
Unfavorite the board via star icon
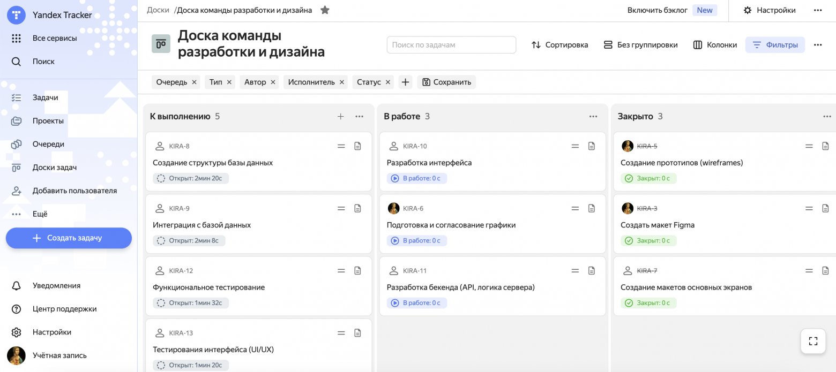pyautogui.click(x=325, y=10)
